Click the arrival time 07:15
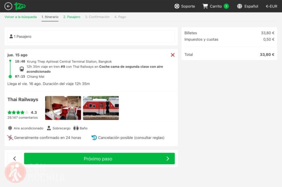282x187 pixels. coord(20,77)
